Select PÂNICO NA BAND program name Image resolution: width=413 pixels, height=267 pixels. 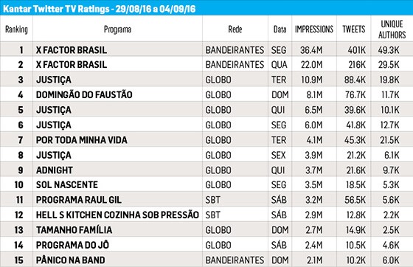70,260
